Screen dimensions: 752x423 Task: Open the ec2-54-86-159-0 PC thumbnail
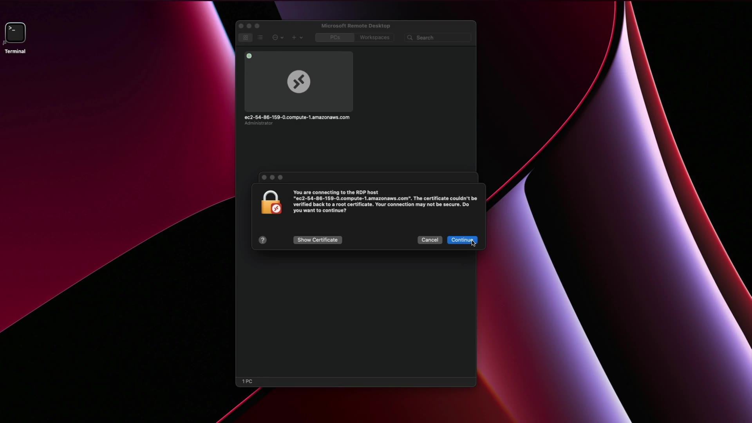point(298,98)
